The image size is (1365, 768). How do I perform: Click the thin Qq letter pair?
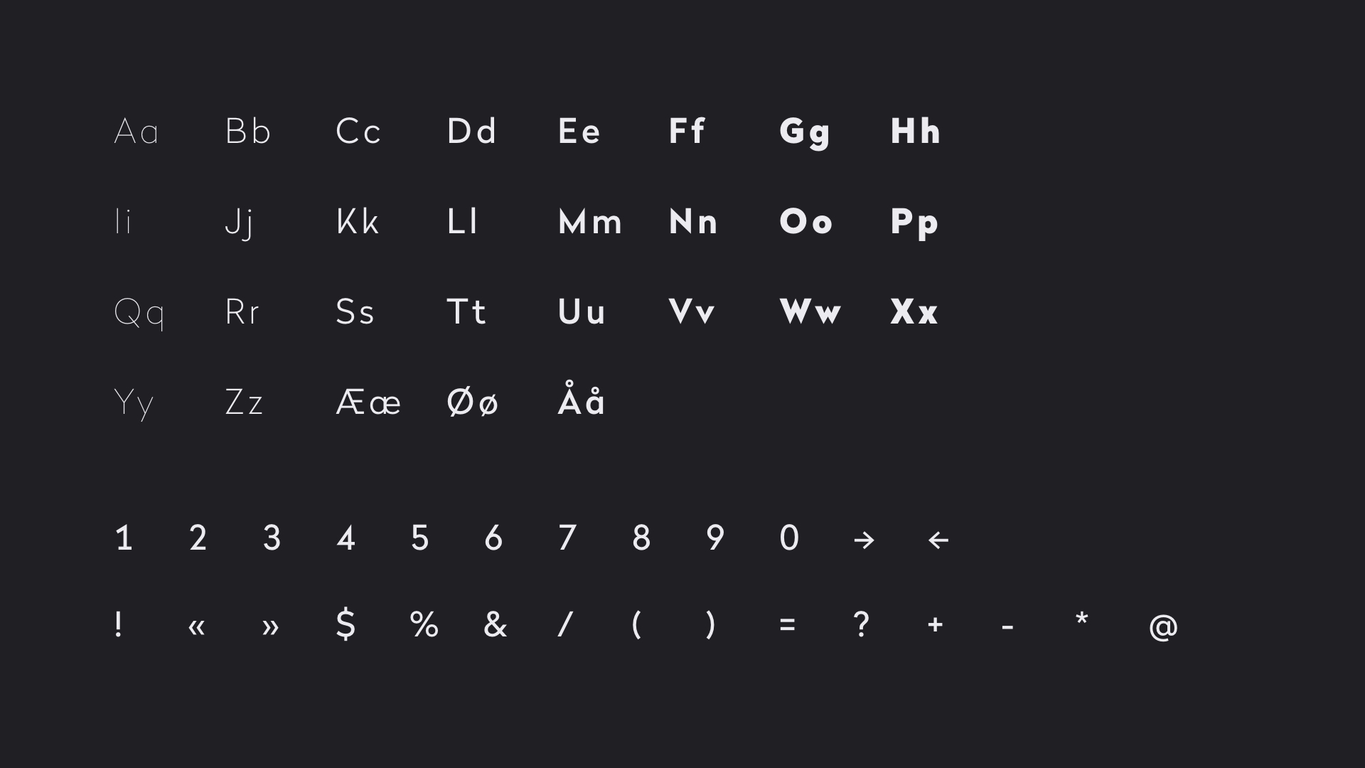pyautogui.click(x=139, y=314)
